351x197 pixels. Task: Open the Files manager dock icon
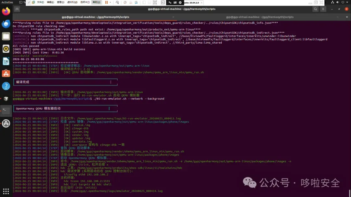6,36
